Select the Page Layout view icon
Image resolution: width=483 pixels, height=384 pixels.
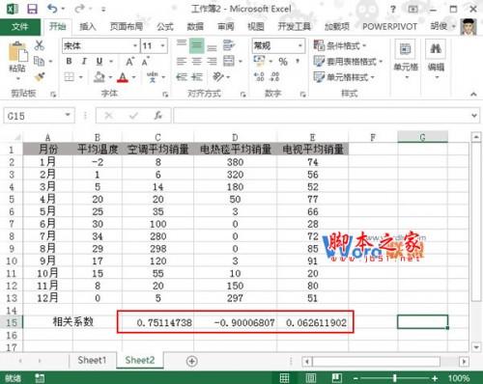pyautogui.click(x=310, y=378)
